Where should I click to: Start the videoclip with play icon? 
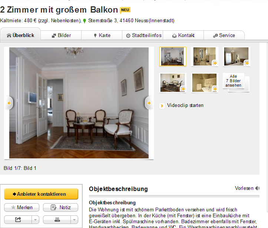pyautogui.click(x=162, y=105)
